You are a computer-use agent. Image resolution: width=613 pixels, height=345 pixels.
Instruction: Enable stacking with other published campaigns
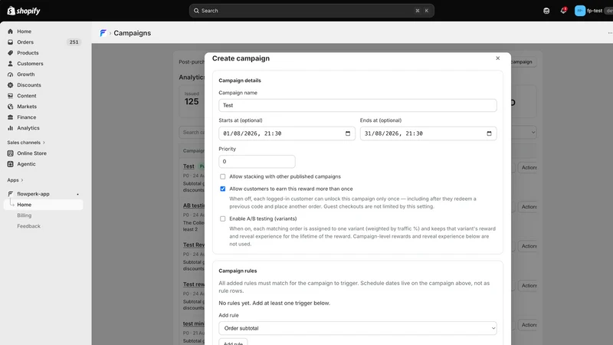click(222, 176)
